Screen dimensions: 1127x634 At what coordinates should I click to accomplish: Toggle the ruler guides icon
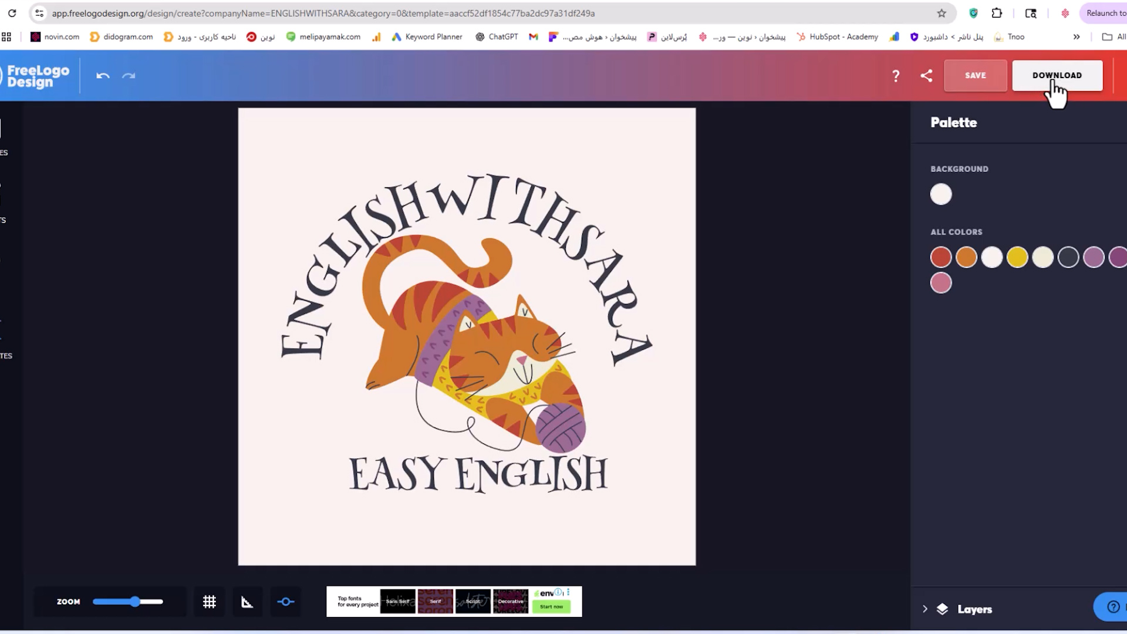pos(247,602)
